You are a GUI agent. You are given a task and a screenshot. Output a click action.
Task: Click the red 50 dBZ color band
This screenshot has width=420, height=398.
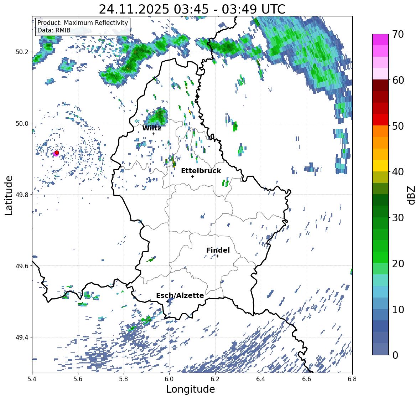[380, 120]
